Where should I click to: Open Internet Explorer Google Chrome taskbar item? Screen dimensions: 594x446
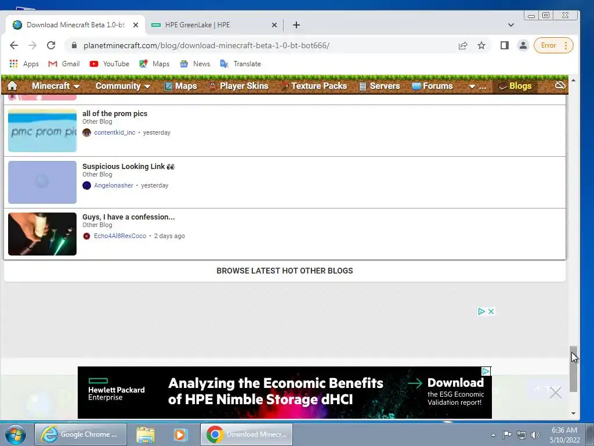[80, 434]
